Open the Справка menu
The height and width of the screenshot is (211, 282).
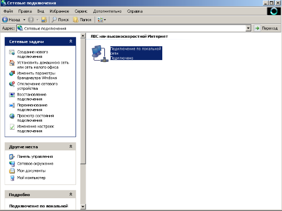[135, 11]
